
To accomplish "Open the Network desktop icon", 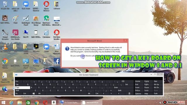I will pos(5,91).
